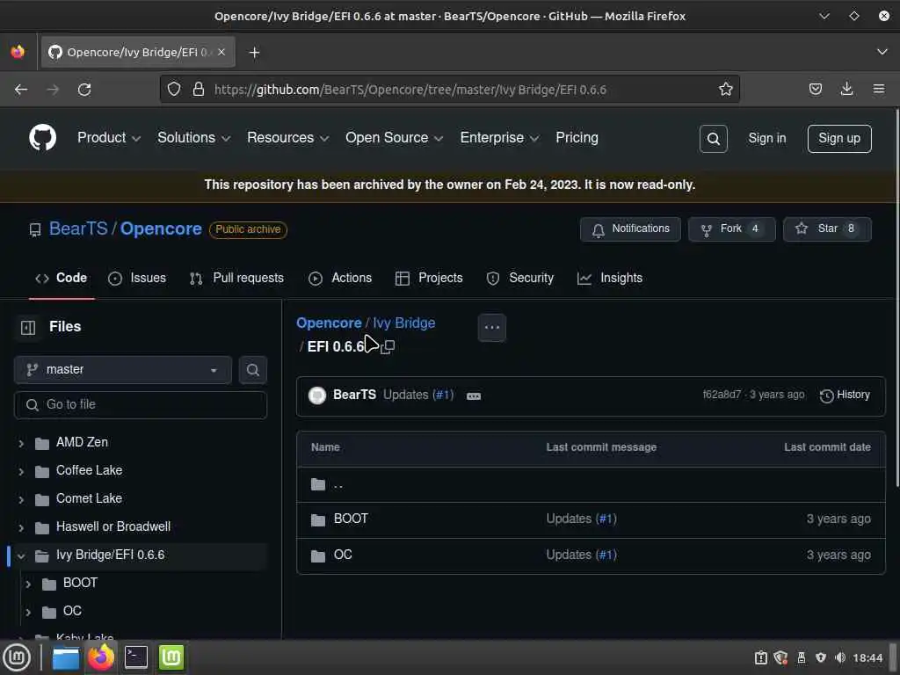
Task: Go to parent directory row
Action: coord(591,485)
